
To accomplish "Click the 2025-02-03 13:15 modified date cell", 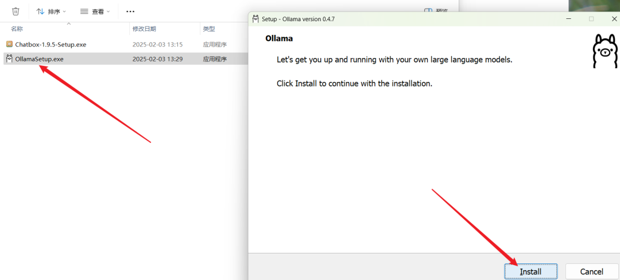I will point(157,44).
